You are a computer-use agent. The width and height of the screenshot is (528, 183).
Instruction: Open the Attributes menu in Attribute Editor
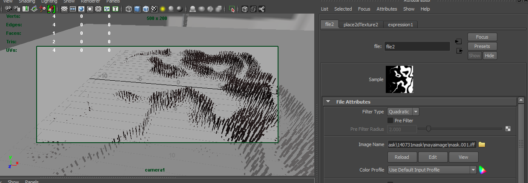click(x=387, y=9)
